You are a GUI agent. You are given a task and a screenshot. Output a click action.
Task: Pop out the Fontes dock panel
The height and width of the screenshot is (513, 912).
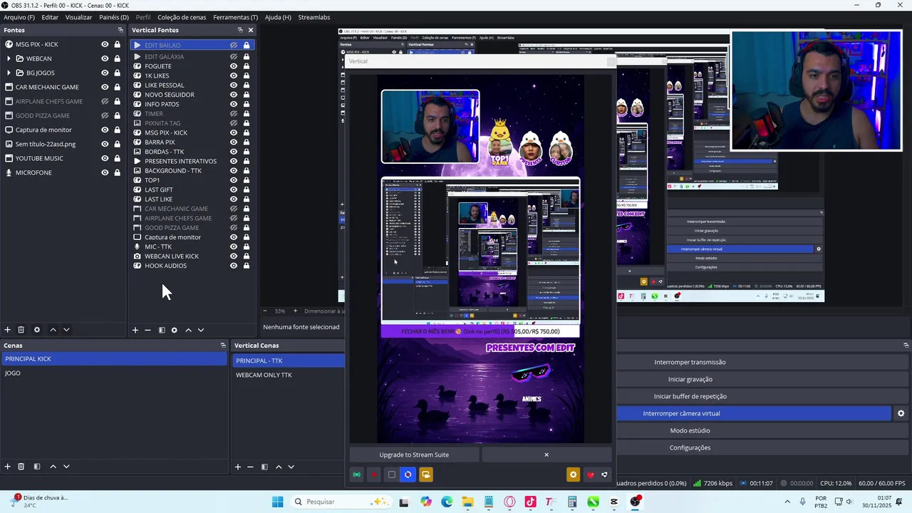point(120,30)
